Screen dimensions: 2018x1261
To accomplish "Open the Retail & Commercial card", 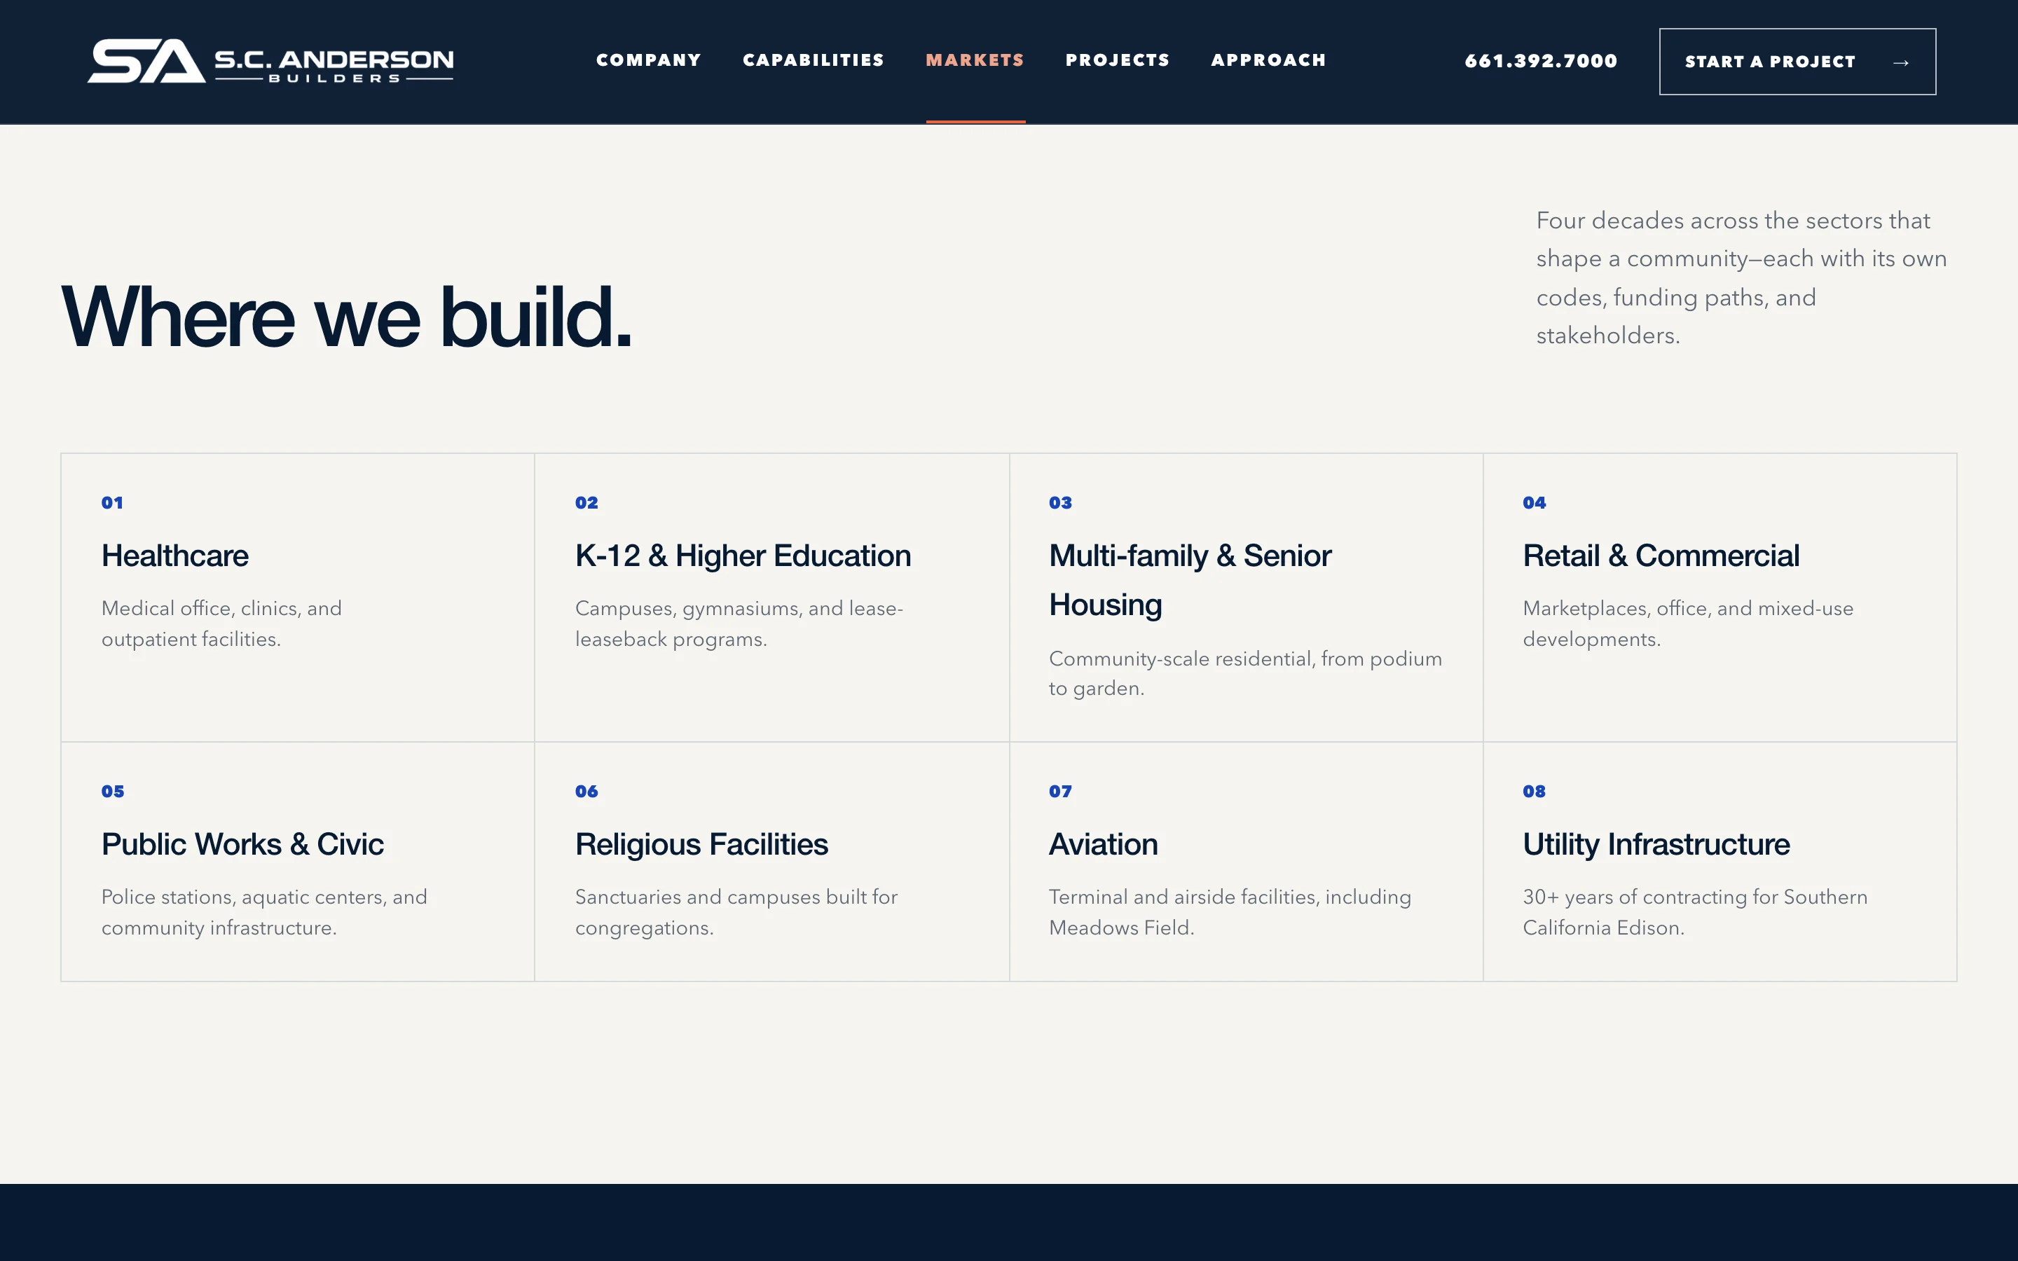I will 1720,597.
